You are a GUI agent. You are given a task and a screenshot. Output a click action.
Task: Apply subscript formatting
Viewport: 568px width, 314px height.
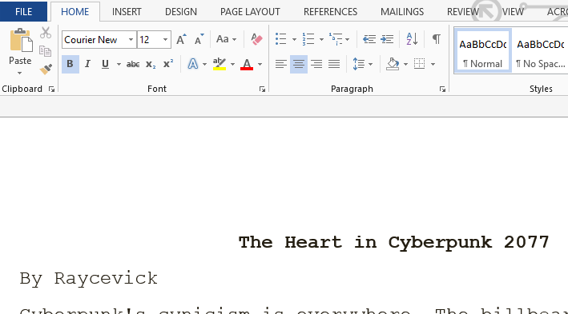[x=151, y=64]
